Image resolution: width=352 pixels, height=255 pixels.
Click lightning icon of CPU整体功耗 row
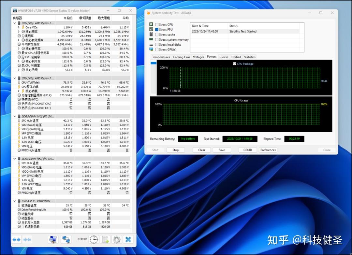pyautogui.click(x=19, y=87)
